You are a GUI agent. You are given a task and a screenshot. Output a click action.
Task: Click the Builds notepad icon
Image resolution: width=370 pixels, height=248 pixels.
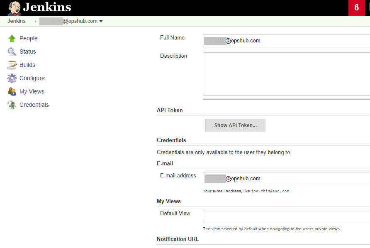12,65
